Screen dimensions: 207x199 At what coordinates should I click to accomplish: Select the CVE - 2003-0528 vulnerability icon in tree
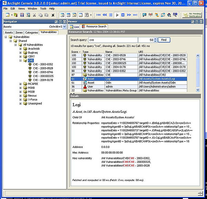pos(30,68)
